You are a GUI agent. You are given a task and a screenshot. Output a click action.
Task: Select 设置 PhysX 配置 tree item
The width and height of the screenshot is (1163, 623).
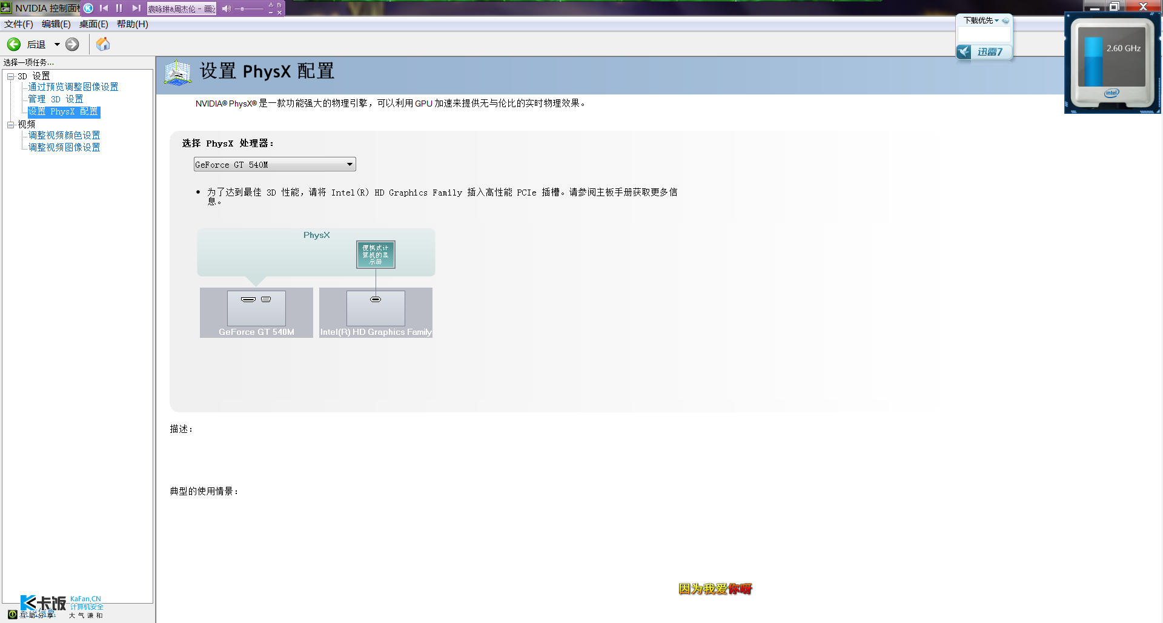64,112
